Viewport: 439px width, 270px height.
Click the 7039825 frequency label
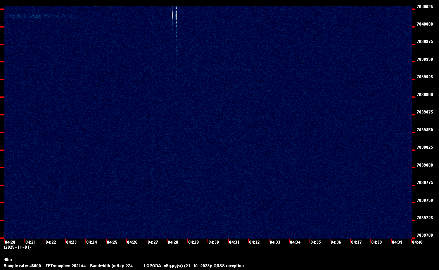425,148
